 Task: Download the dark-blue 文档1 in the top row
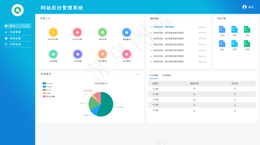(222, 29)
